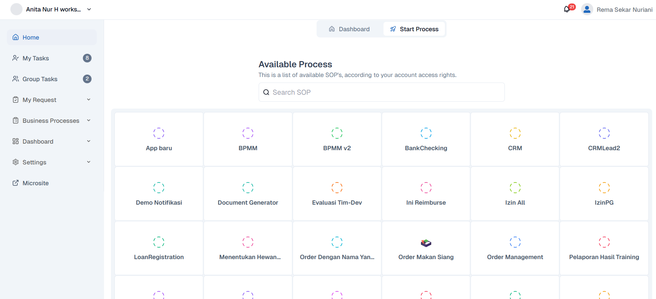The height and width of the screenshot is (299, 656).
Task: Click the notification bell icon
Action: point(567,9)
